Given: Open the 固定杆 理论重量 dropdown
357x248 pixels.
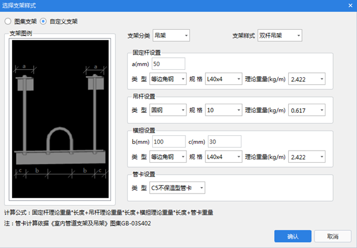Looking at the screenshot, I should [x=307, y=78].
